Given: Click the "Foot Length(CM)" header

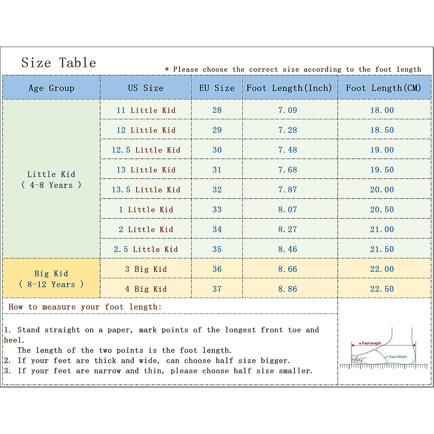Looking at the screenshot, I should pos(383,88).
